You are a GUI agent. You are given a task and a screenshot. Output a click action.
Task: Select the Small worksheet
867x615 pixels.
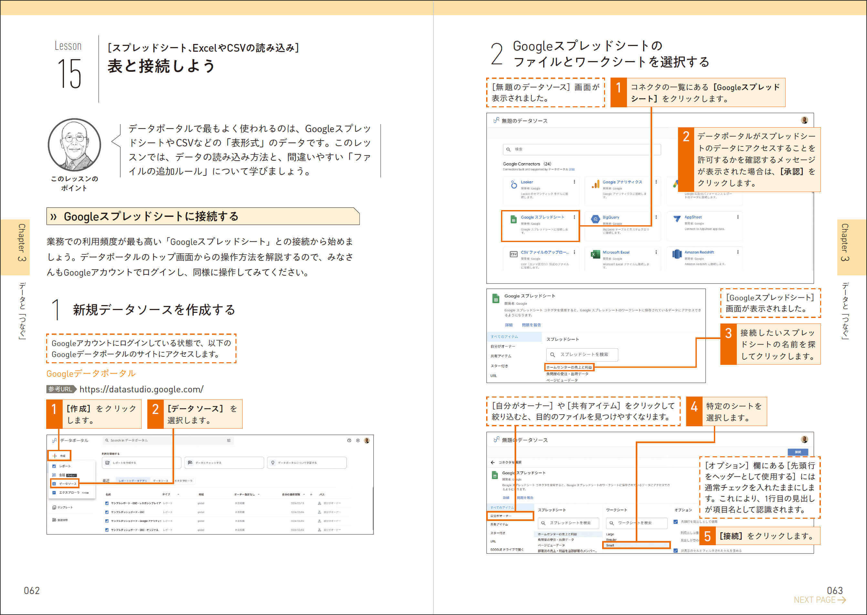point(636,545)
